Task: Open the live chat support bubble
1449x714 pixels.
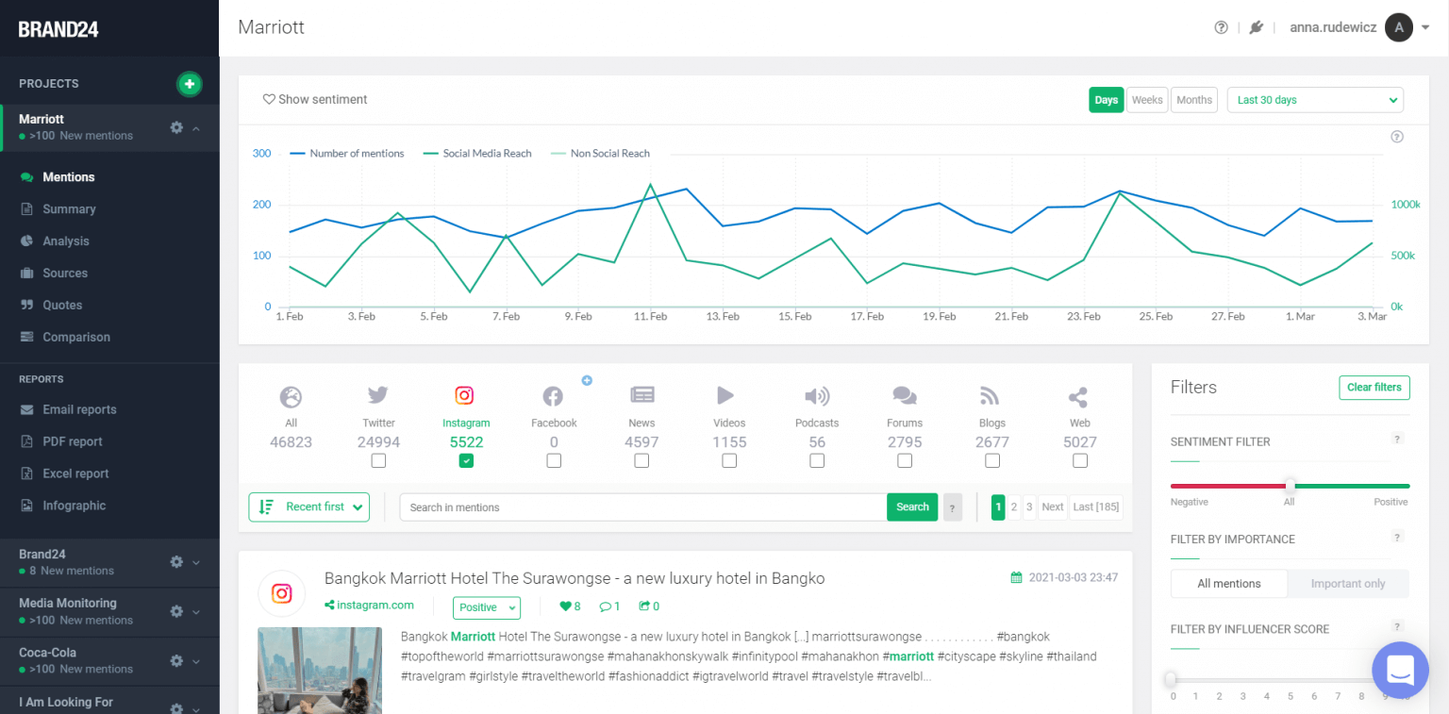Action: pyautogui.click(x=1400, y=670)
